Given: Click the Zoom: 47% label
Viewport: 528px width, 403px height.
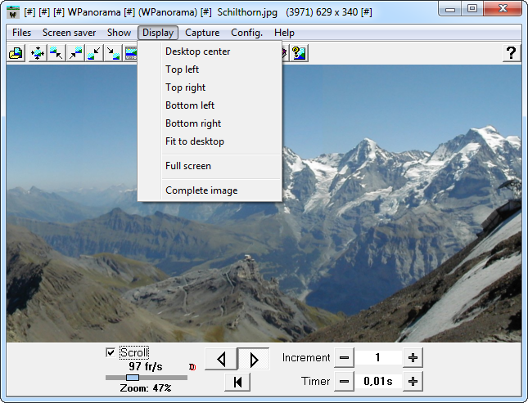Looking at the screenshot, I should (146, 388).
